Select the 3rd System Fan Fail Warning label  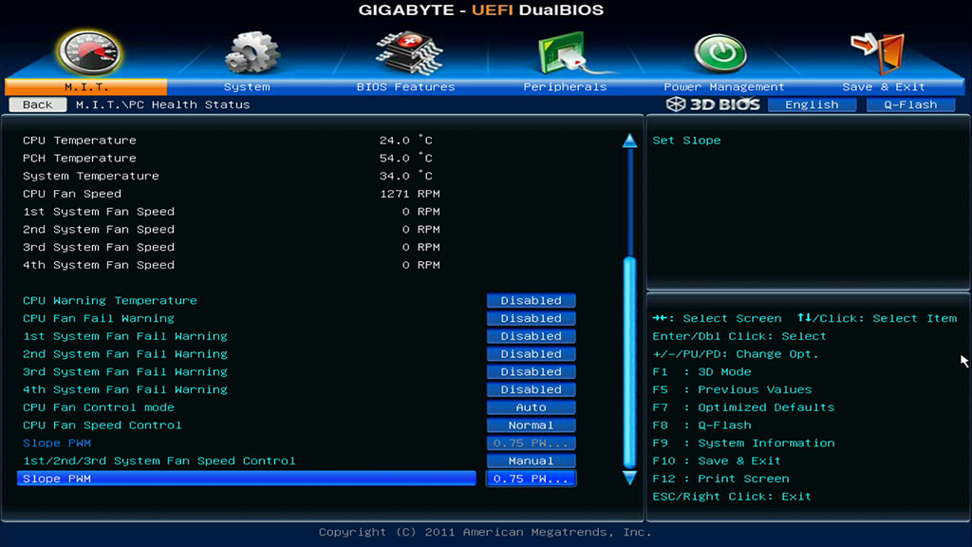point(125,371)
